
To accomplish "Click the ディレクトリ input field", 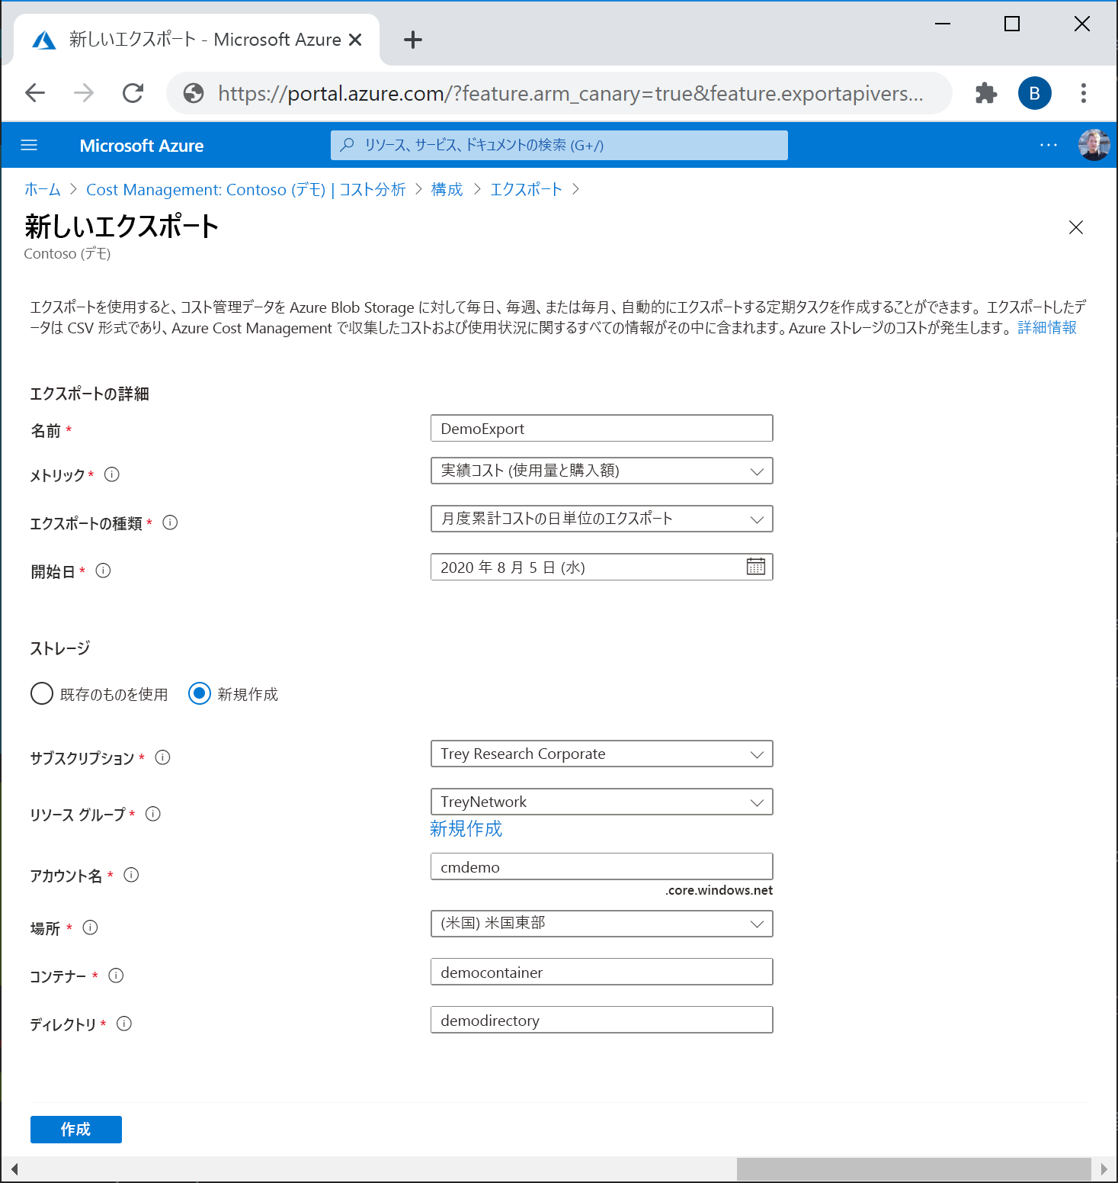I will 602,1020.
